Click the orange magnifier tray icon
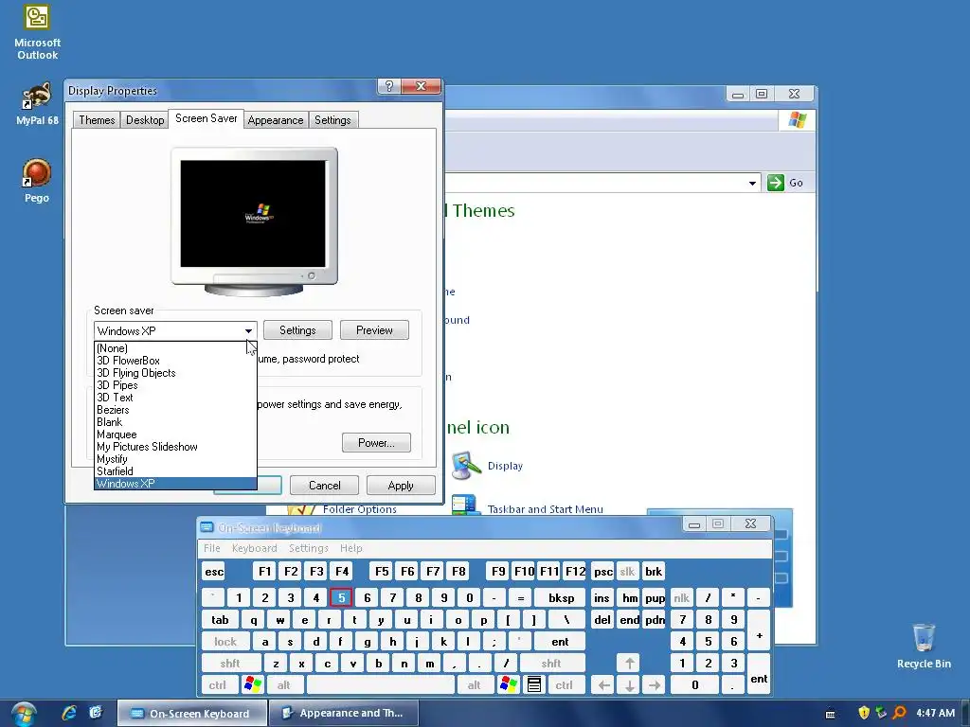 899,713
